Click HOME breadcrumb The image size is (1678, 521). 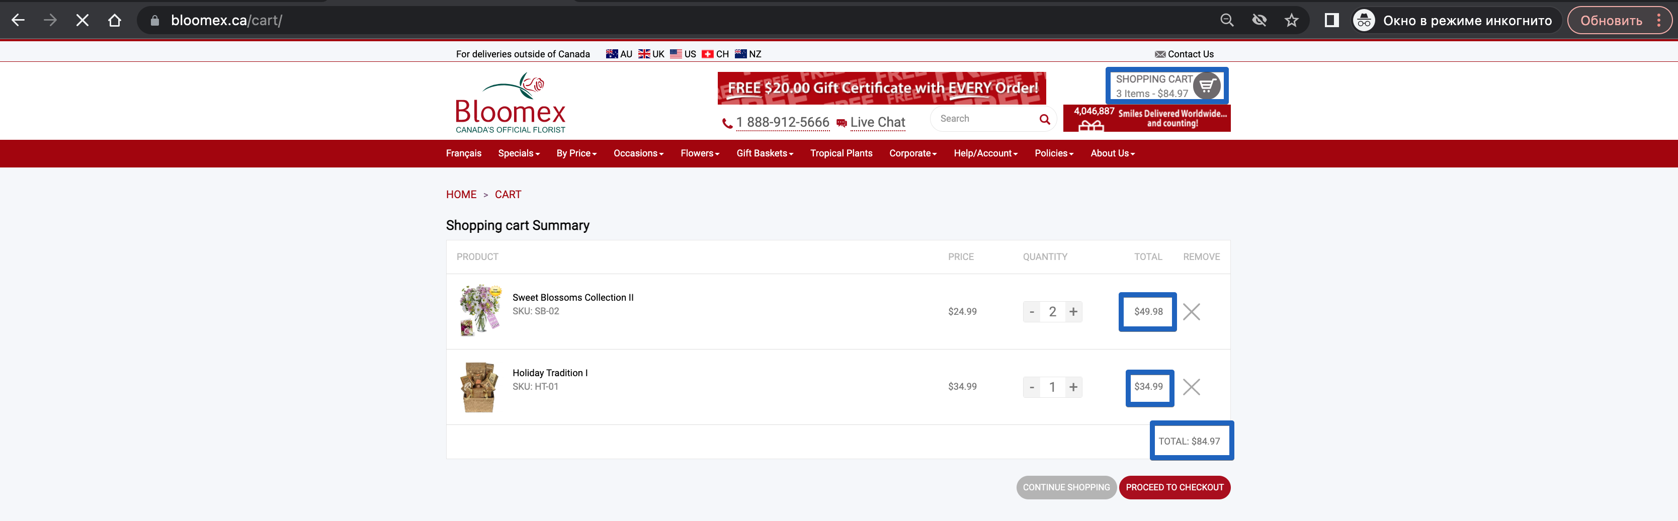pos(461,195)
